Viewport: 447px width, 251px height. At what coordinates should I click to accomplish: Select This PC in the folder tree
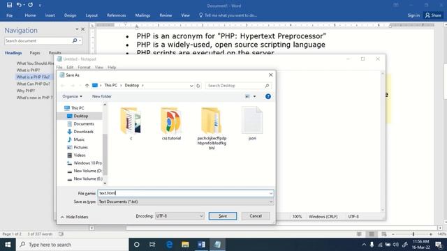coord(77,108)
